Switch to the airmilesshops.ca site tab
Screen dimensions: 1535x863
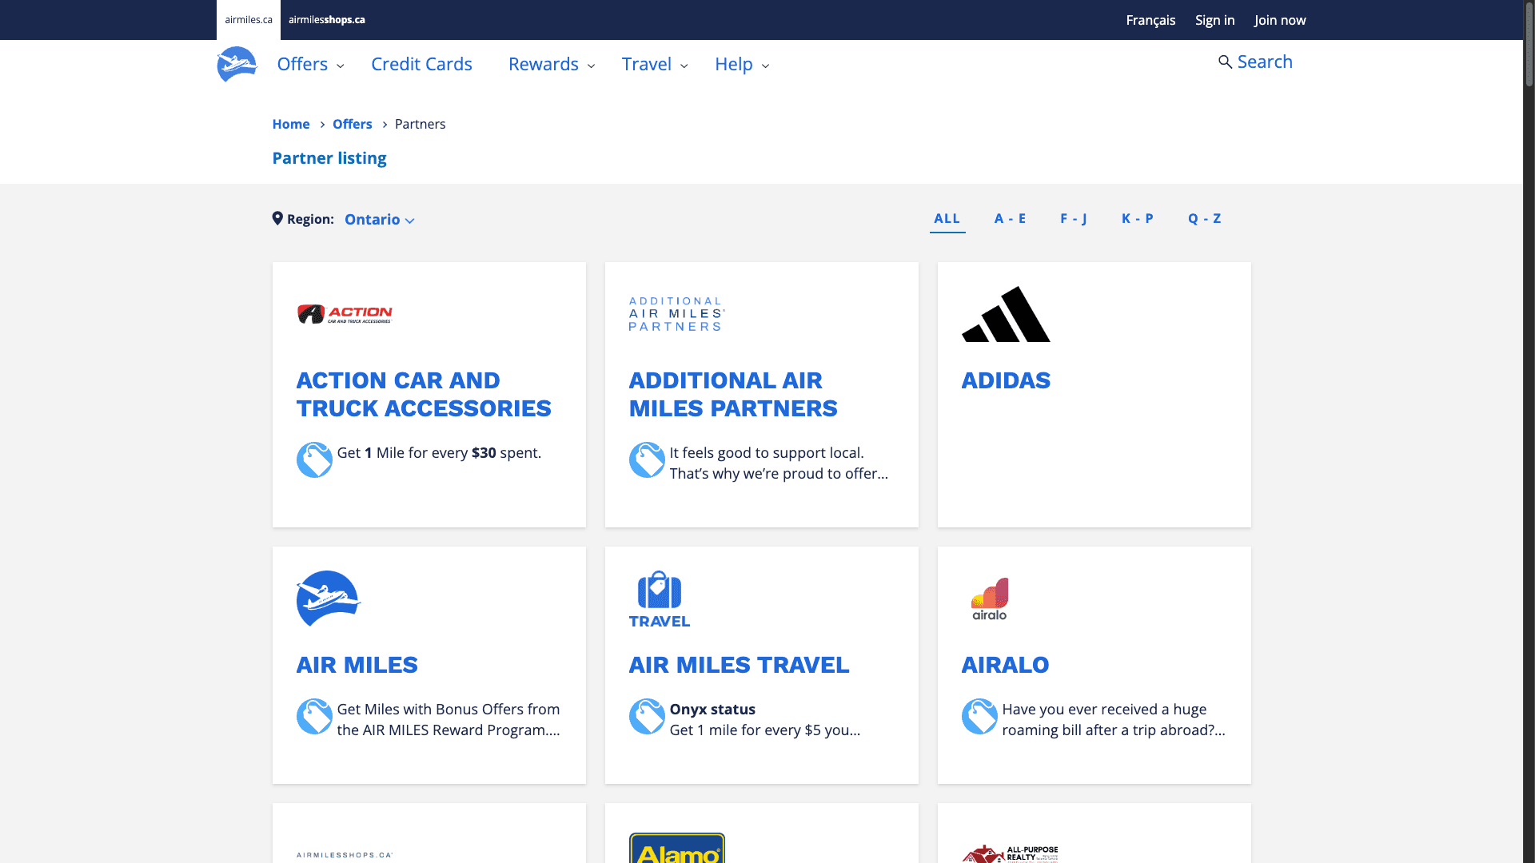[x=327, y=20]
